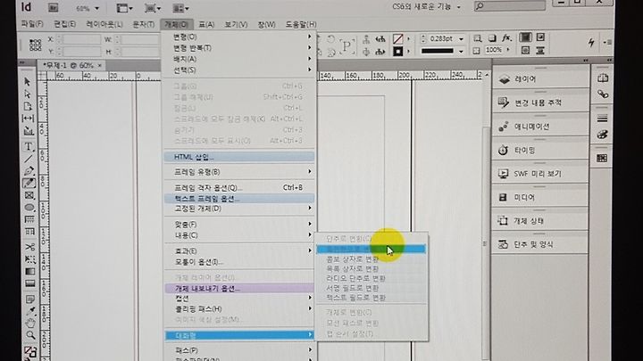Screen dimensions: 643x361
Task: Select the Line tool
Action: click(29, 159)
